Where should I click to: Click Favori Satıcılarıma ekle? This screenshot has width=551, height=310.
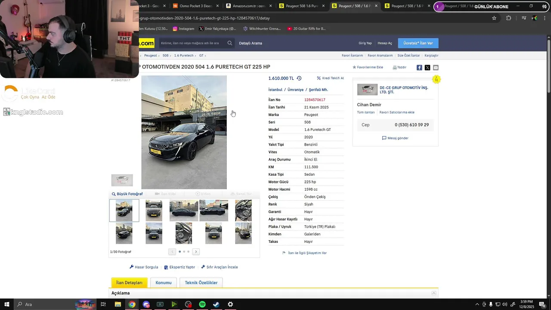coord(397,112)
